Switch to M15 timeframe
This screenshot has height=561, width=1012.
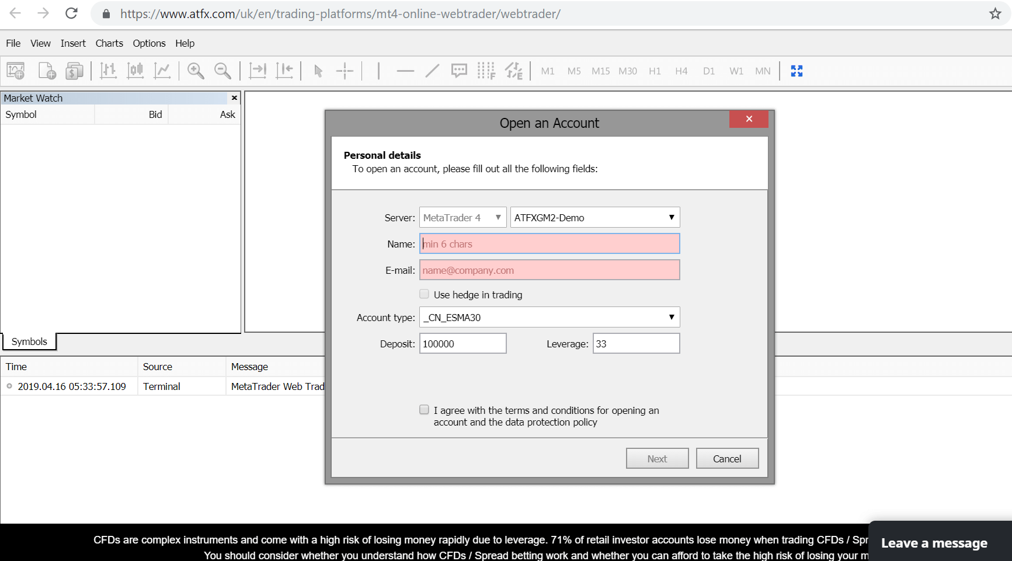pyautogui.click(x=600, y=71)
